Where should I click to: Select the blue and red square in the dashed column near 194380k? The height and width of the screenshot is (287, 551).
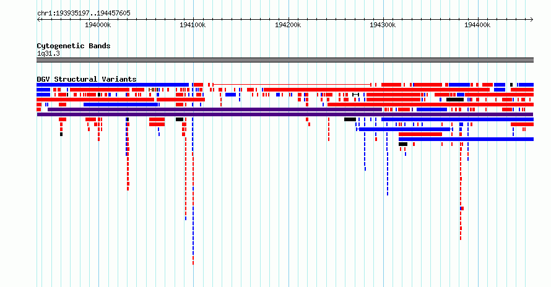point(462,208)
